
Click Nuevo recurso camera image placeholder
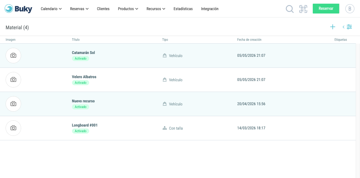(13, 104)
